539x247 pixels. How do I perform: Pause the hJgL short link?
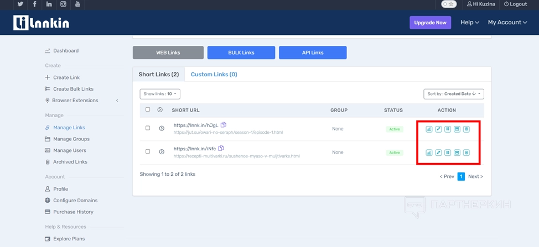pyautogui.click(x=448, y=129)
